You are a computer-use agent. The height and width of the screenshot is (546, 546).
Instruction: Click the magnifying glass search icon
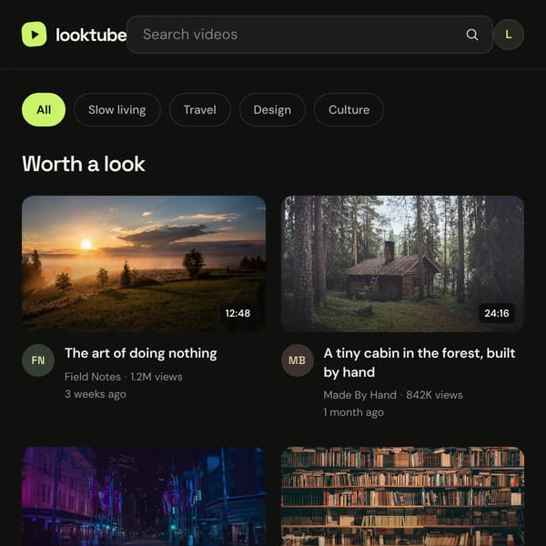[x=472, y=35]
